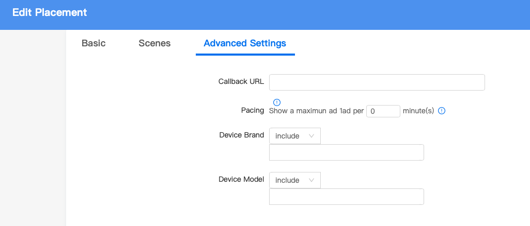The image size is (530, 226).
Task: Open the Device Model include dropdown
Action: (x=295, y=180)
